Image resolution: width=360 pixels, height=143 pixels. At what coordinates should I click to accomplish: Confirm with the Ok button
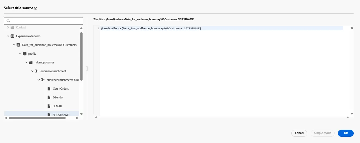coord(346,133)
